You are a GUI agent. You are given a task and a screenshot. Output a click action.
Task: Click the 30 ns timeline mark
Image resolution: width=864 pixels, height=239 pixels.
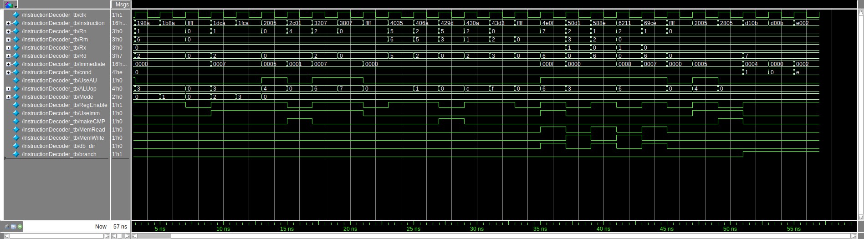coord(476,229)
